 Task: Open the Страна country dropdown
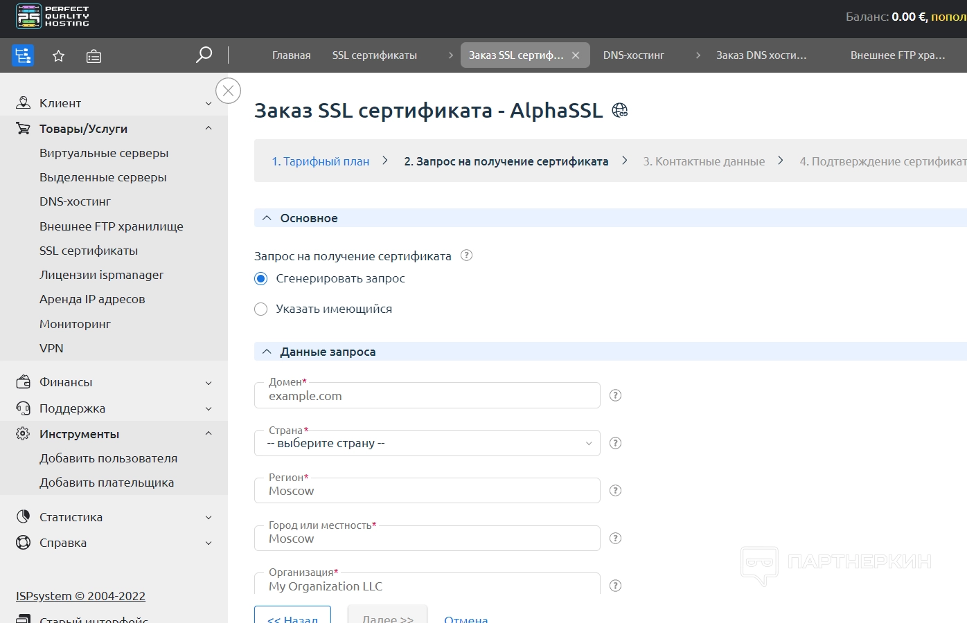point(427,443)
